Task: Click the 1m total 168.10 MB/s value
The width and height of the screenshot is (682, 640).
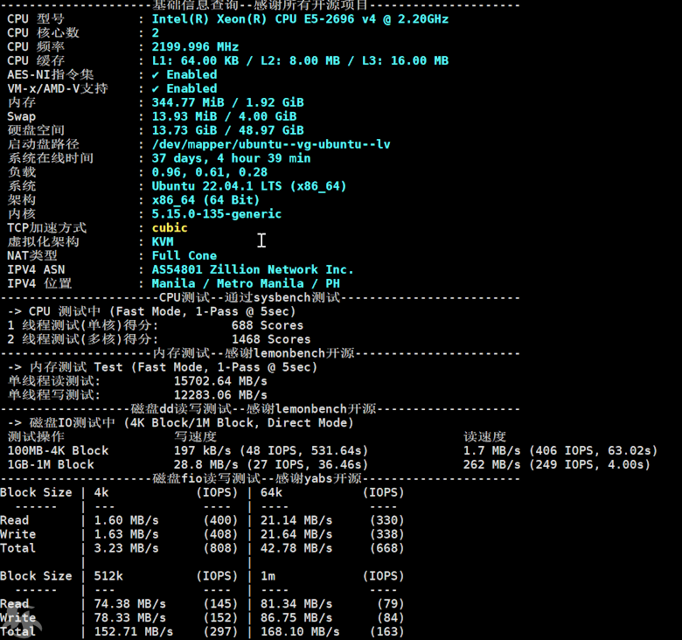Action: pyautogui.click(x=300, y=631)
